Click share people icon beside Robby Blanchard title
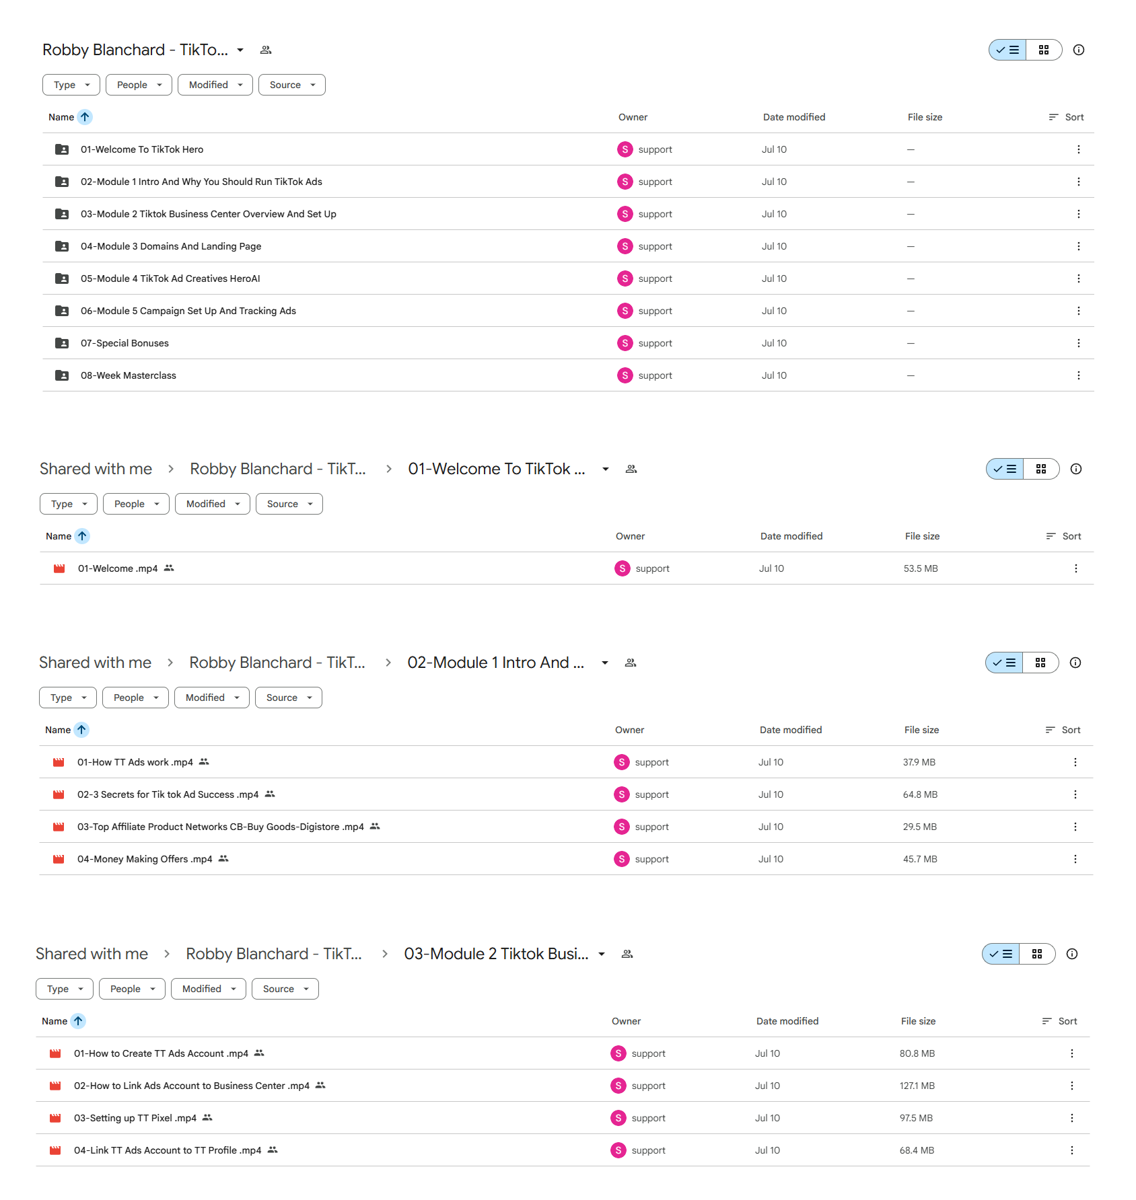 click(266, 50)
